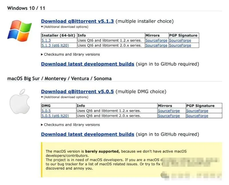The width and height of the screenshot is (229, 185).
Task: Collapse Additional download options under Windows
Action: pos(65,27)
